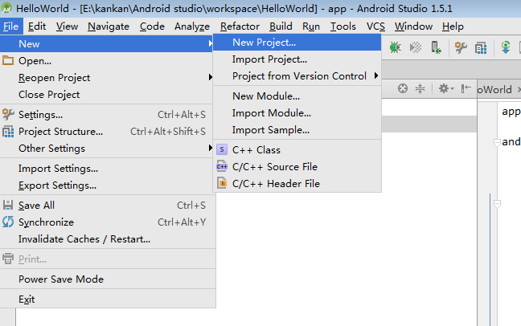Select C/C++ Source File entry

(x=297, y=167)
